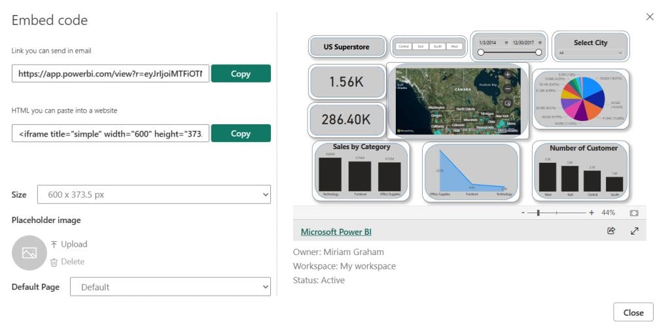Copy the email link URL
Screen dimensions: 670x327
pyautogui.click(x=241, y=73)
